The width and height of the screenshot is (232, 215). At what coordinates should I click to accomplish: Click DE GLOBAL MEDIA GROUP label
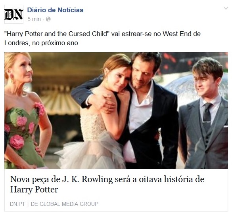[65, 204]
